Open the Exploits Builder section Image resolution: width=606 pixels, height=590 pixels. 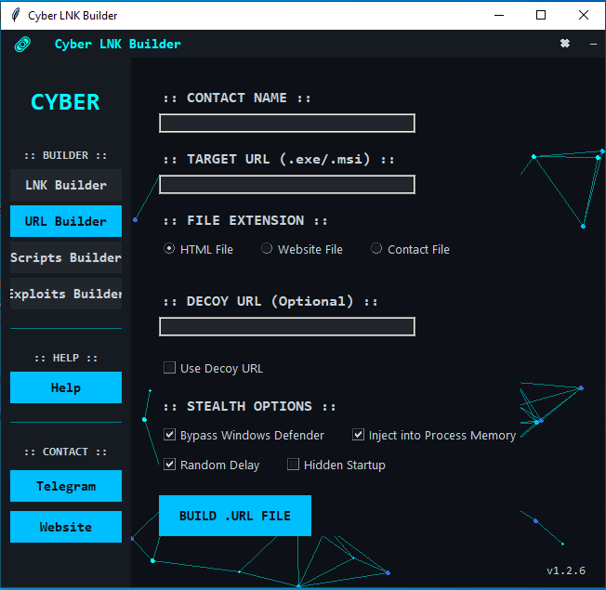pos(66,294)
